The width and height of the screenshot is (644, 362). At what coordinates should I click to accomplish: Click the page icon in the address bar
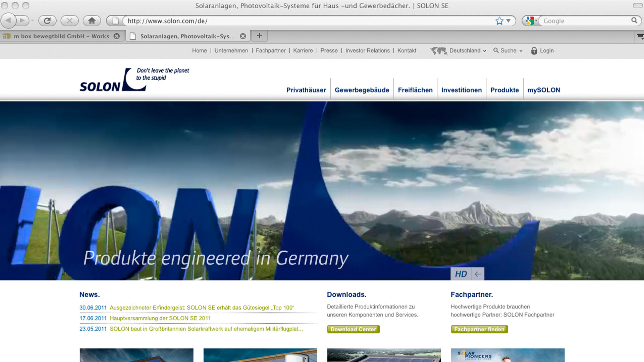pyautogui.click(x=115, y=21)
